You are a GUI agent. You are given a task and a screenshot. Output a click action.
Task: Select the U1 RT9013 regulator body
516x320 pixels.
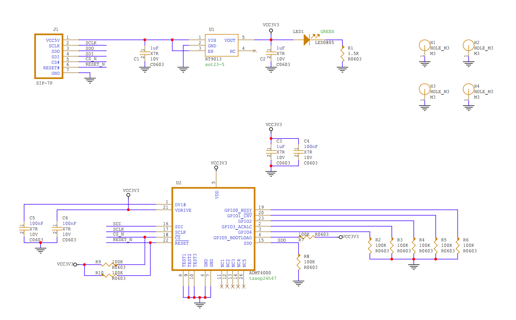[x=222, y=45]
